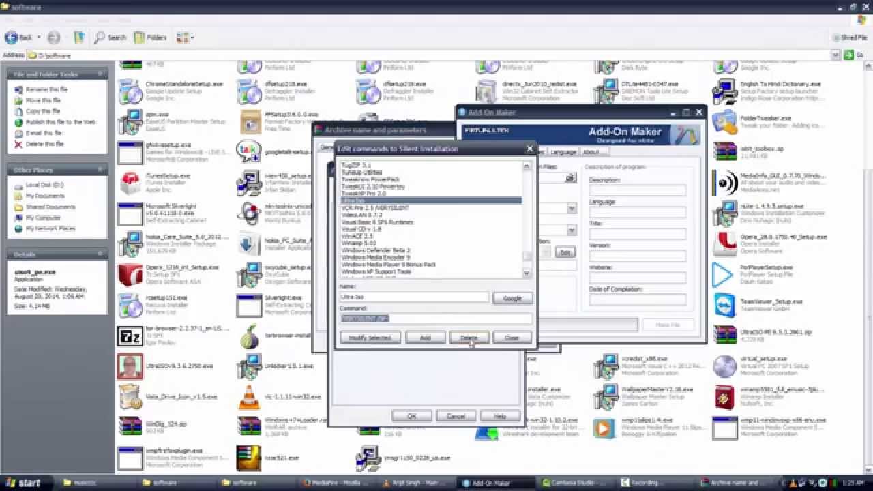Select wrar521.exe file icon
This screenshot has width=873, height=491.
248,458
